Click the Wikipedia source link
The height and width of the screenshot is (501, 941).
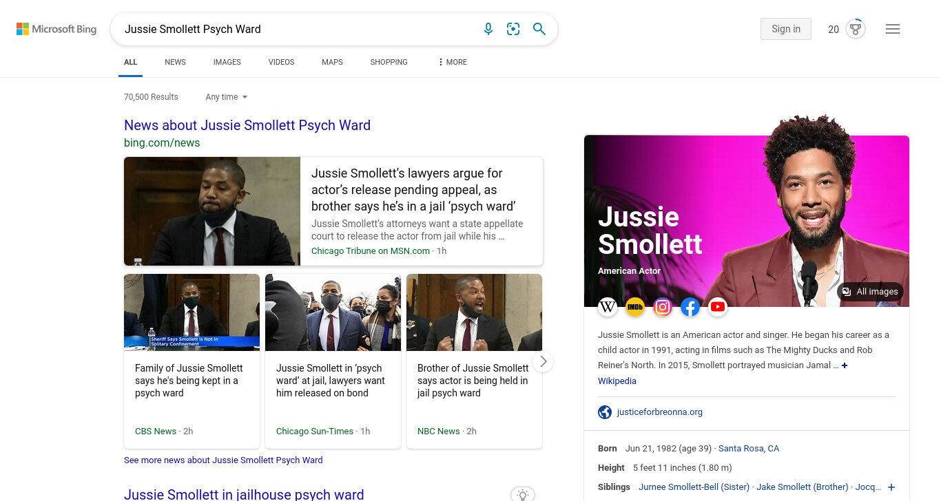point(617,381)
